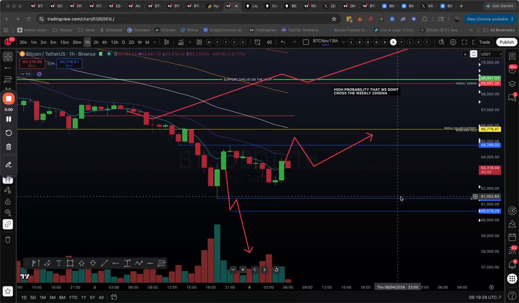
Task: Select the text drawing tool in favorites bar
Action: (58, 263)
